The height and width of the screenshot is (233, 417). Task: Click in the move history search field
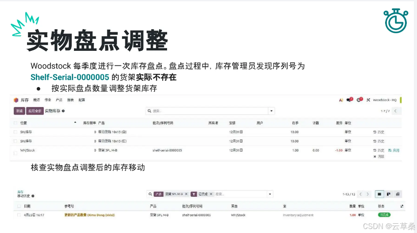tap(241, 194)
